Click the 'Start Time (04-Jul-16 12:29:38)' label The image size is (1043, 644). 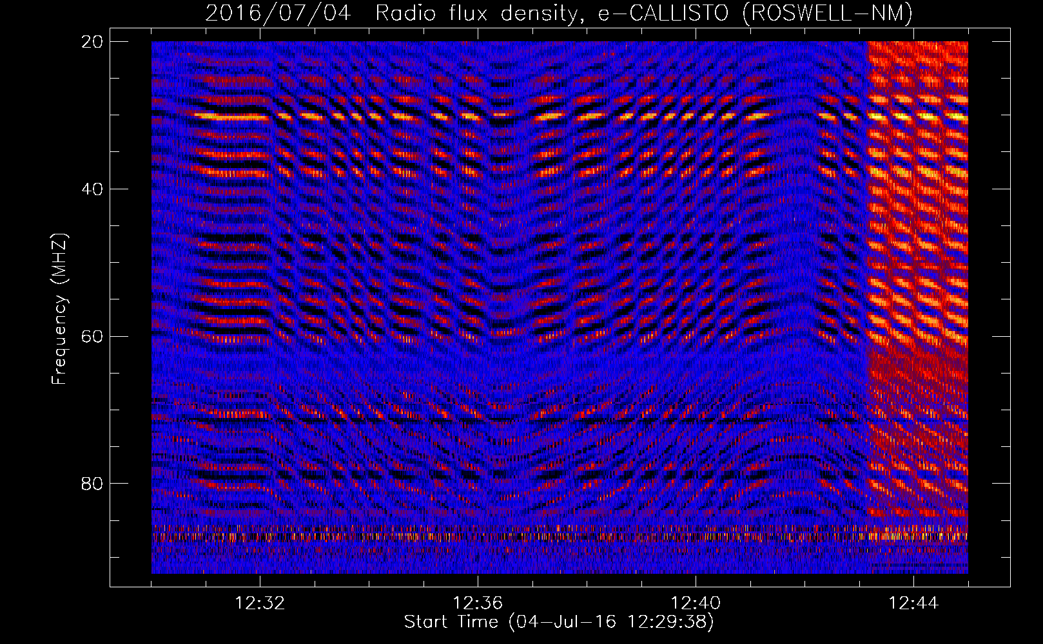pos(559,622)
